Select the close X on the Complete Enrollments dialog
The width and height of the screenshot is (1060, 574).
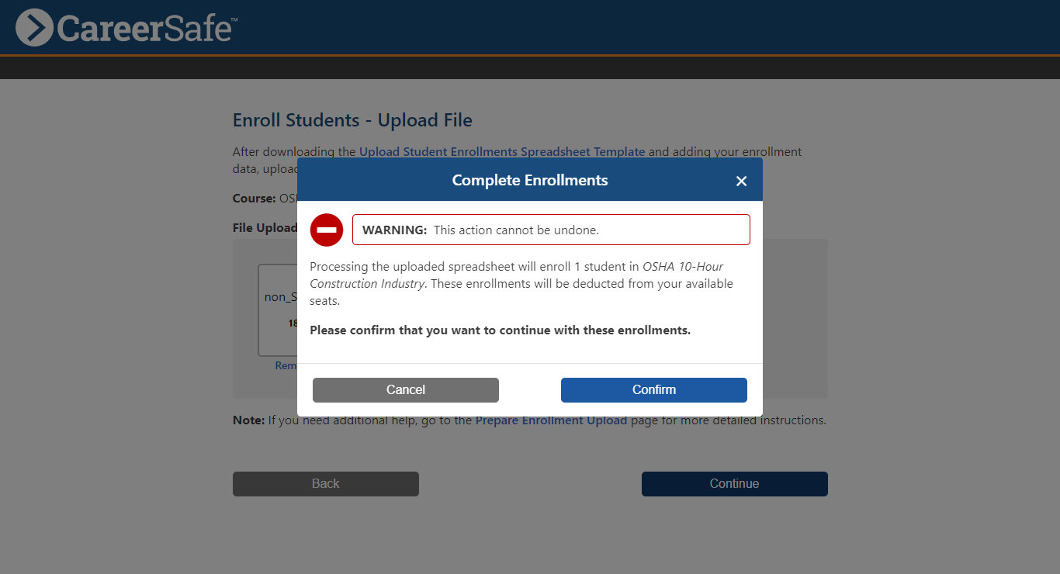tap(741, 181)
